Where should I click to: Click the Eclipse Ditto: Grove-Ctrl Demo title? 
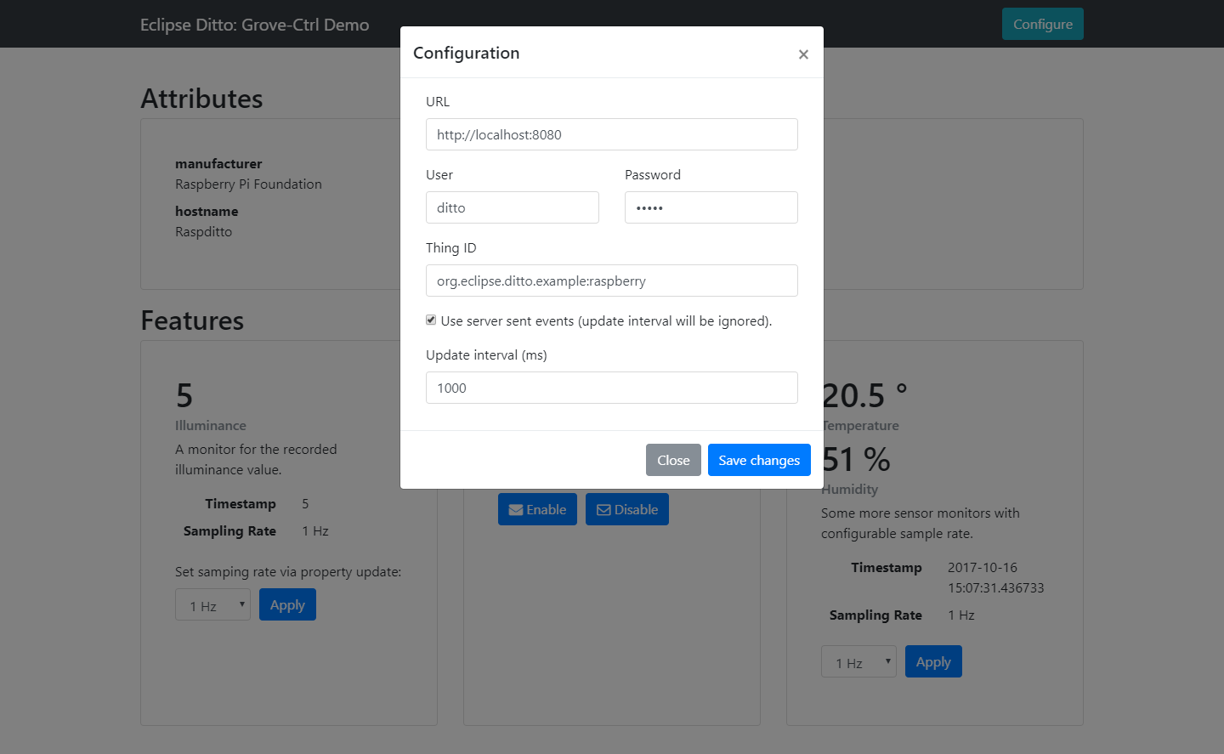255,25
